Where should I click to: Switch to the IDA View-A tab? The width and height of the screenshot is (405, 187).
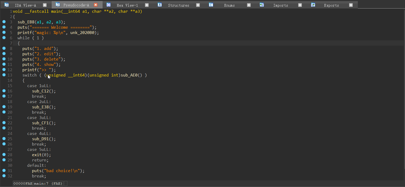(26, 5)
